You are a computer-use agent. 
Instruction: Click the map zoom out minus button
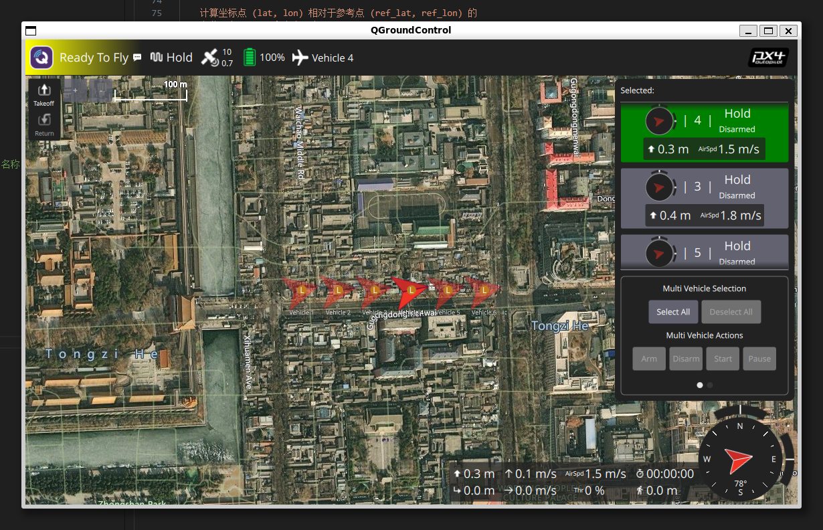pos(100,90)
